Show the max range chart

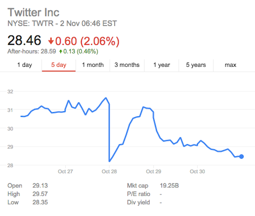(x=230, y=65)
